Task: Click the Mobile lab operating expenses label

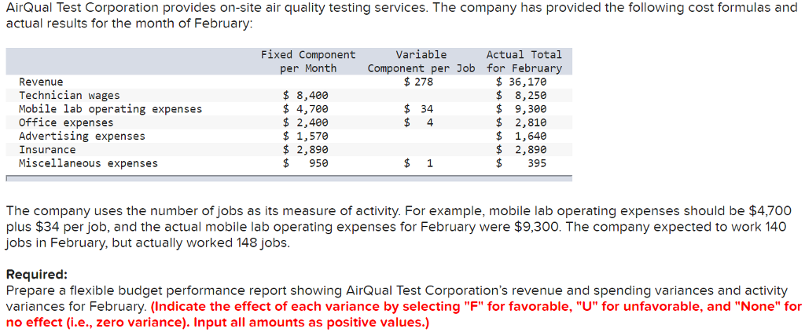Action: (x=110, y=109)
